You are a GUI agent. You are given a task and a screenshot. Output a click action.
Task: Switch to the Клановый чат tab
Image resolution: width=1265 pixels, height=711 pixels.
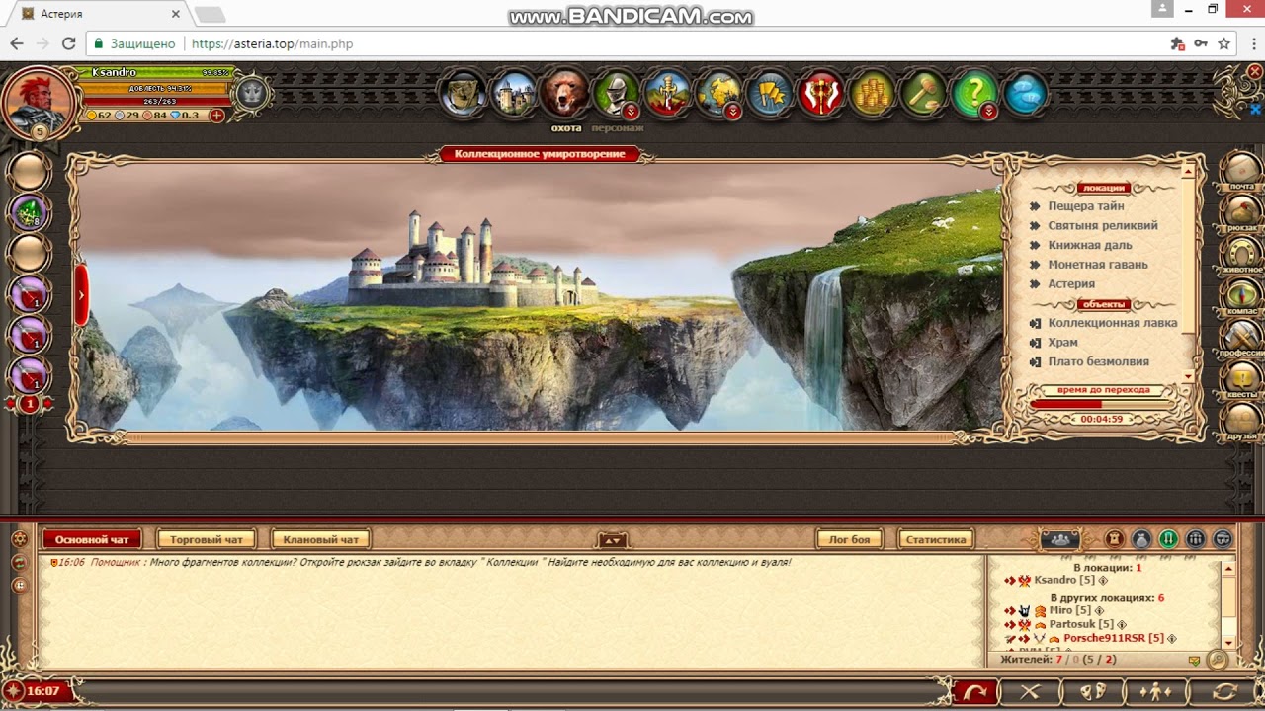point(320,539)
